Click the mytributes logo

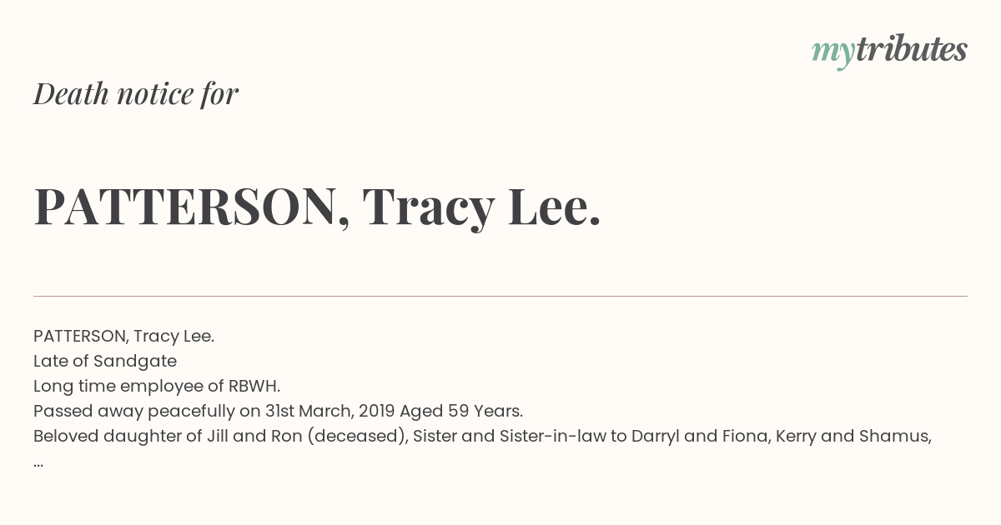[x=889, y=51]
